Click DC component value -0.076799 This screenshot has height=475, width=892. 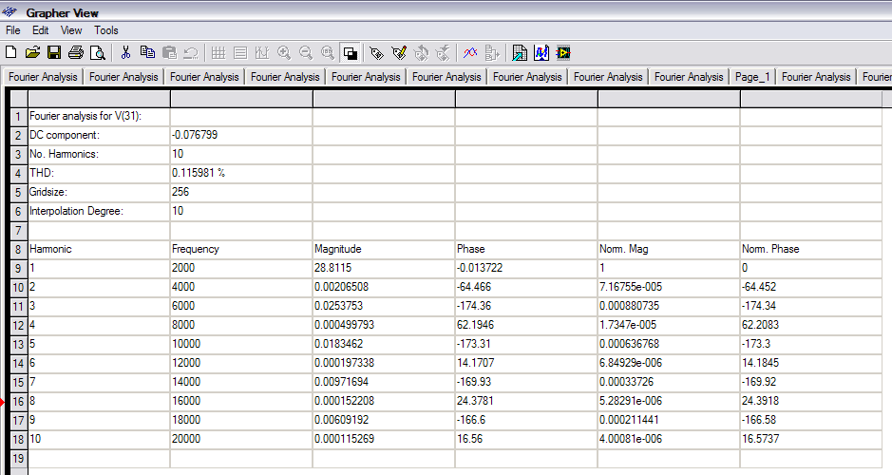tap(241, 135)
